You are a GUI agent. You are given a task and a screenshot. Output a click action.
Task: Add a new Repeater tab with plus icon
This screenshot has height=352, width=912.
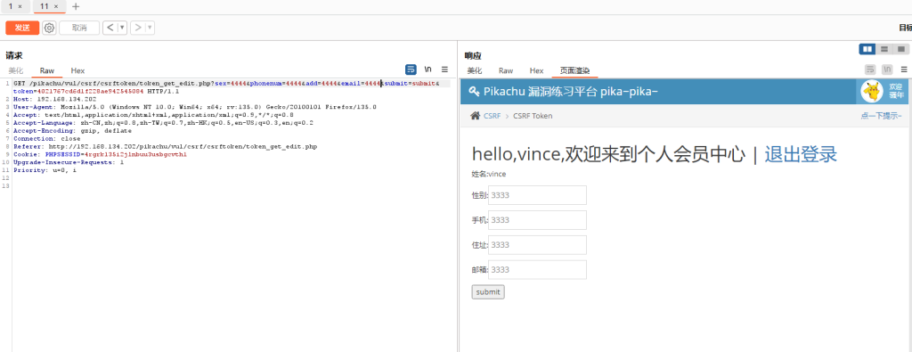(76, 6)
